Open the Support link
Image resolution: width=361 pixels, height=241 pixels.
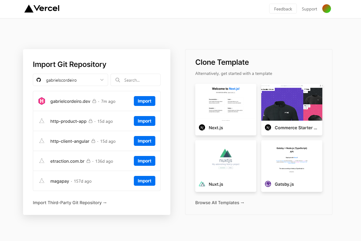pos(309,9)
